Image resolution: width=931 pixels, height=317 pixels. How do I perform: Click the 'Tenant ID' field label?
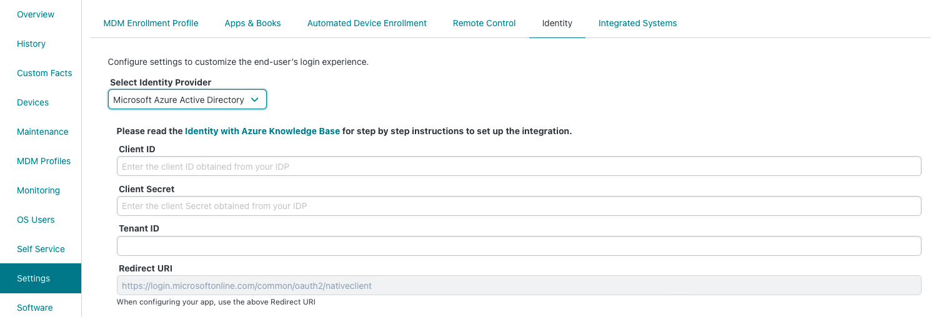(139, 228)
